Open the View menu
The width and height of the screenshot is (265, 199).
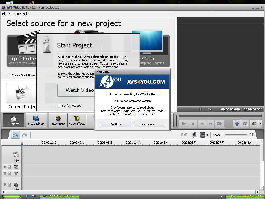[x=18, y=14]
